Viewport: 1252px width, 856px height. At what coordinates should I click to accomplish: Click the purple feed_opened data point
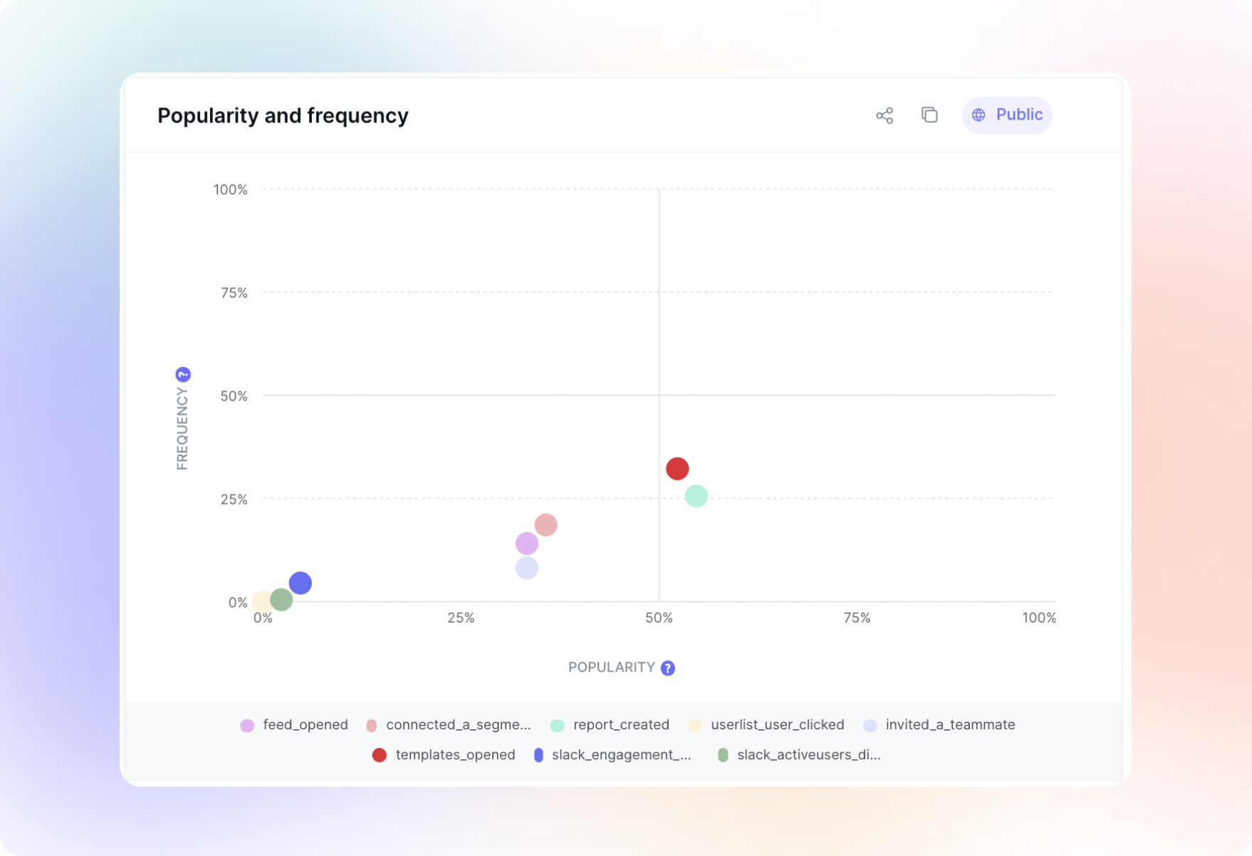tap(526, 544)
